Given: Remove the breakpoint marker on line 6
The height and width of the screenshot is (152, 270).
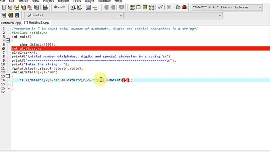Looking at the screenshot, I should (3, 49).
